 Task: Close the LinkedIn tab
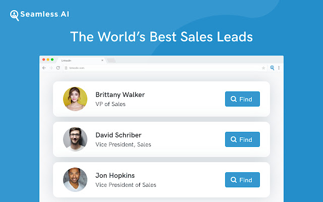[102, 60]
